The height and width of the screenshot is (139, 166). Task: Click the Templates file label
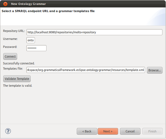pos(13,69)
